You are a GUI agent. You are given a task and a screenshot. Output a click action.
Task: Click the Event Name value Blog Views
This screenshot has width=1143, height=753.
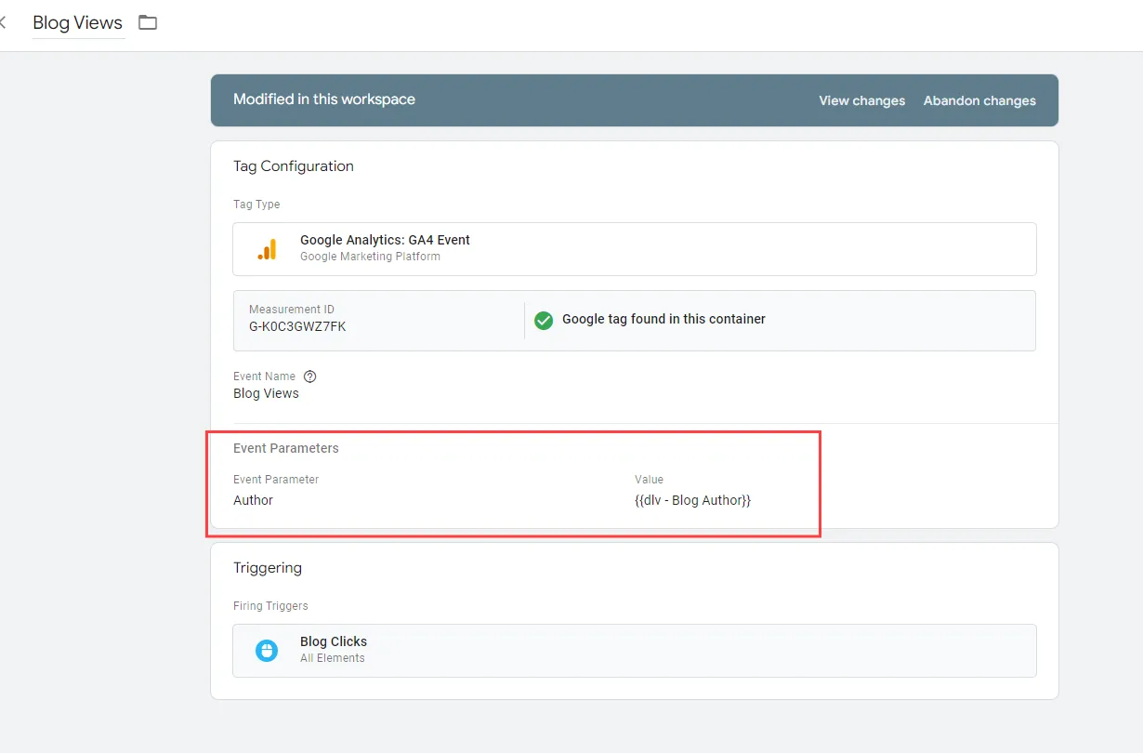click(266, 393)
